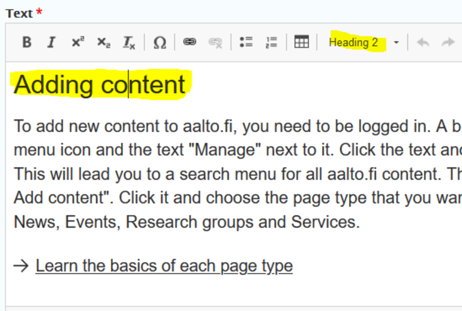Click the subscript button

(x=103, y=42)
